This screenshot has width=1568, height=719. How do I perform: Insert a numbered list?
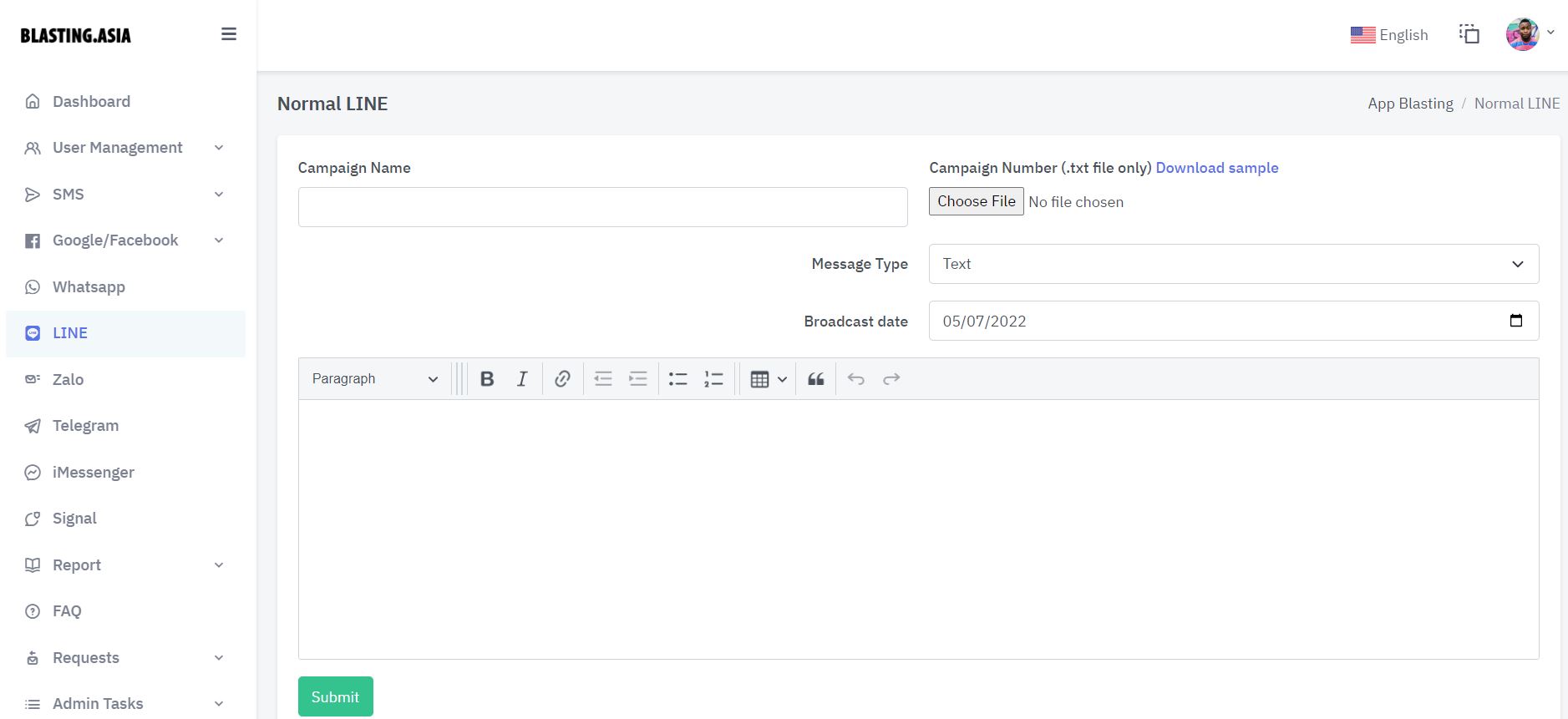pyautogui.click(x=713, y=379)
